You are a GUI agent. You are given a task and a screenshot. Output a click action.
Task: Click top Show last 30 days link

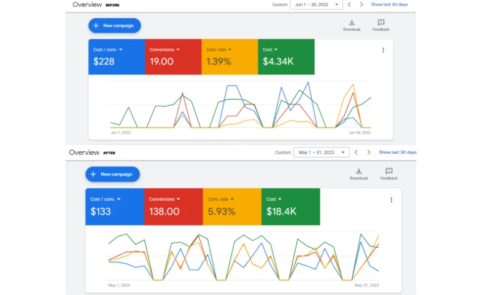click(x=389, y=4)
